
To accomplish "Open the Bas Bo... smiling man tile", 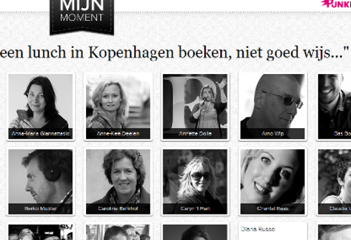I will (335, 106).
